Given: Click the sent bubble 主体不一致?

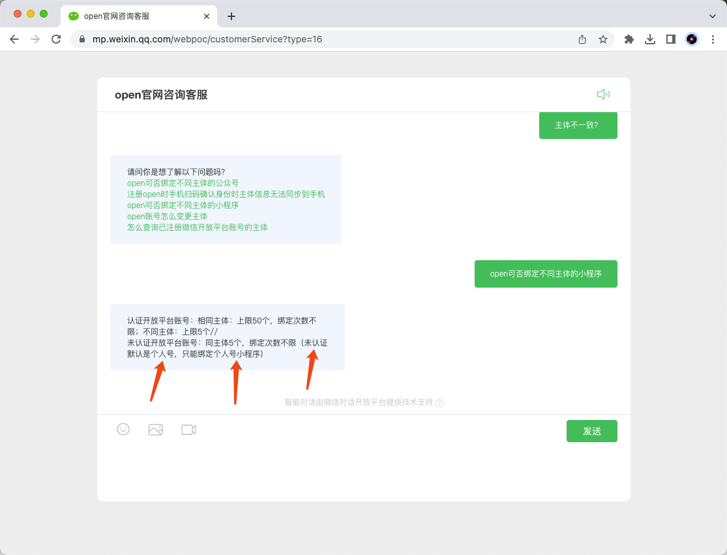Looking at the screenshot, I should pyautogui.click(x=578, y=125).
